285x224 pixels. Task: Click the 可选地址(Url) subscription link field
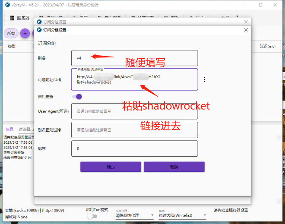point(134,79)
